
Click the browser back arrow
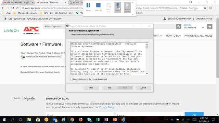(3, 8)
